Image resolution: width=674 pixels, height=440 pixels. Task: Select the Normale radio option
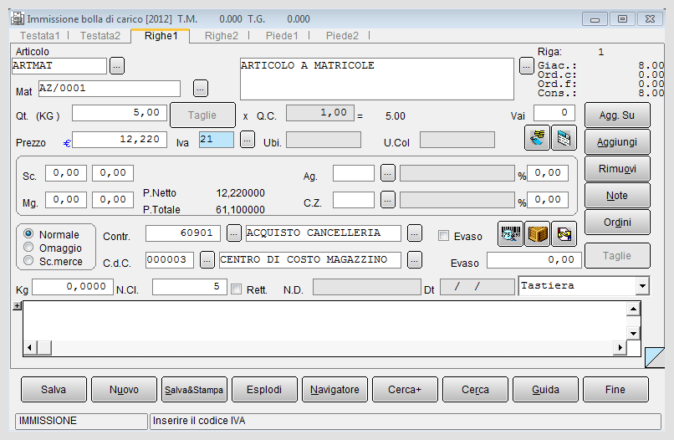click(28, 233)
